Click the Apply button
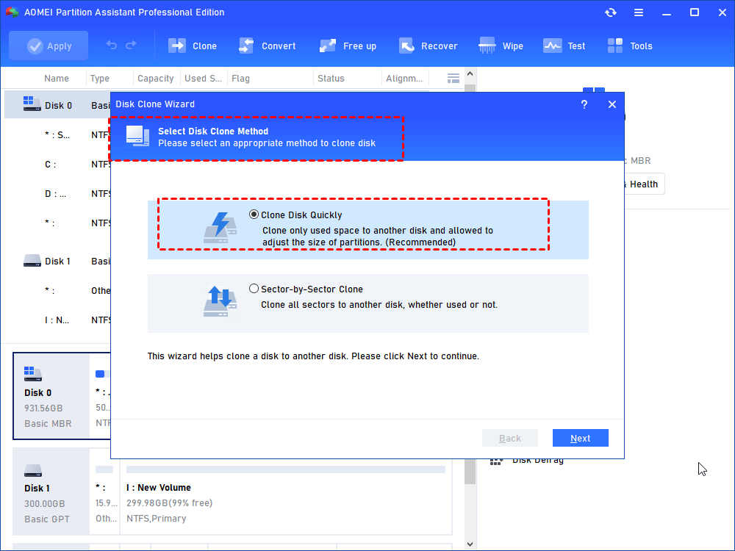The height and width of the screenshot is (551, 735). coord(49,46)
